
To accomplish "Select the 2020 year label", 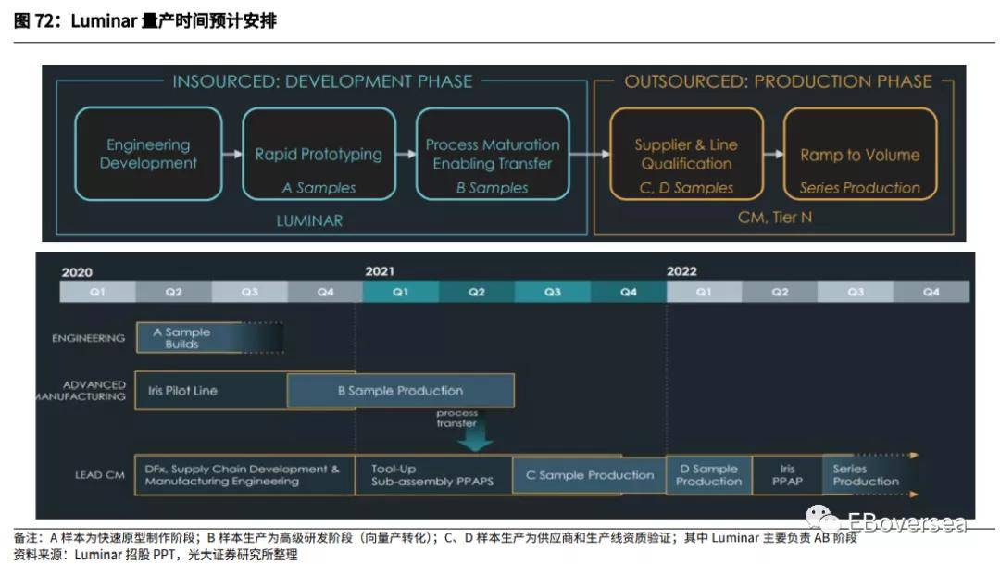I will click(77, 272).
